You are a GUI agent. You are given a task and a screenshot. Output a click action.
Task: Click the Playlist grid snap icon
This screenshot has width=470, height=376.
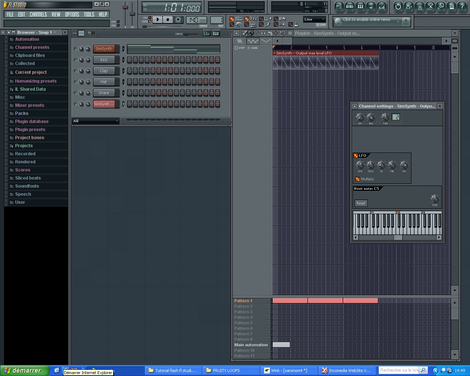(x=290, y=33)
